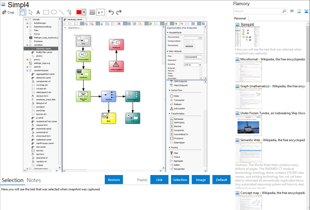
Task: Select the rectangle shape tool
Action: tap(46, 12)
